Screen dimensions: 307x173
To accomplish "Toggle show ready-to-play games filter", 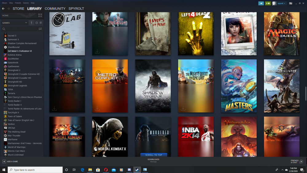I will coord(41,23).
